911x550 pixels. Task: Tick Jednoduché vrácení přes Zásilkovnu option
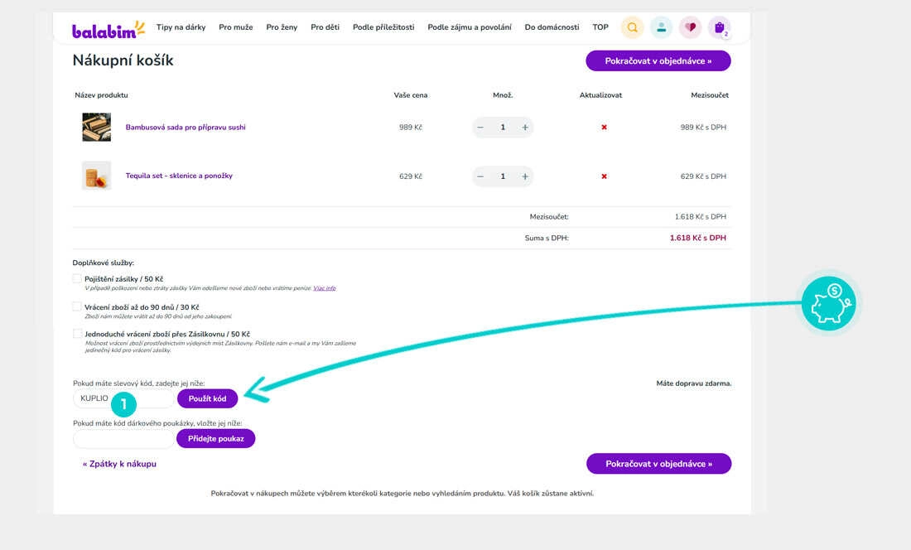(77, 334)
